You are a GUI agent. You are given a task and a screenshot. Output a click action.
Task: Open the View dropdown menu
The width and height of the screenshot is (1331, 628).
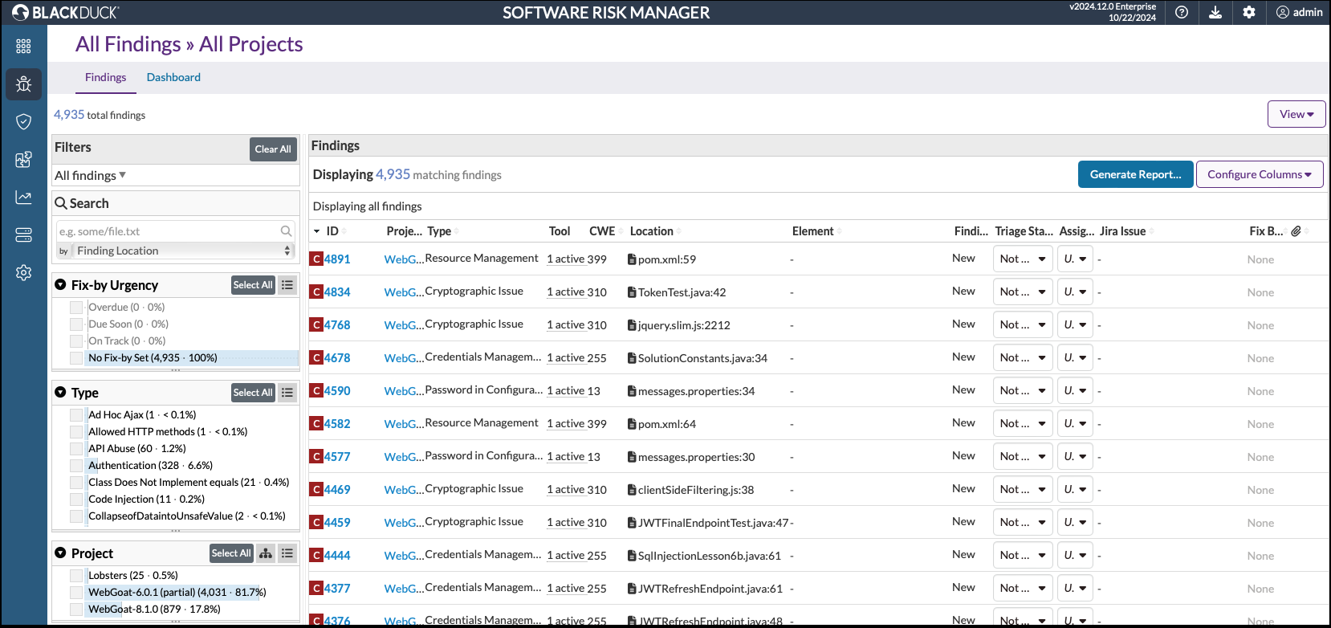click(x=1296, y=114)
